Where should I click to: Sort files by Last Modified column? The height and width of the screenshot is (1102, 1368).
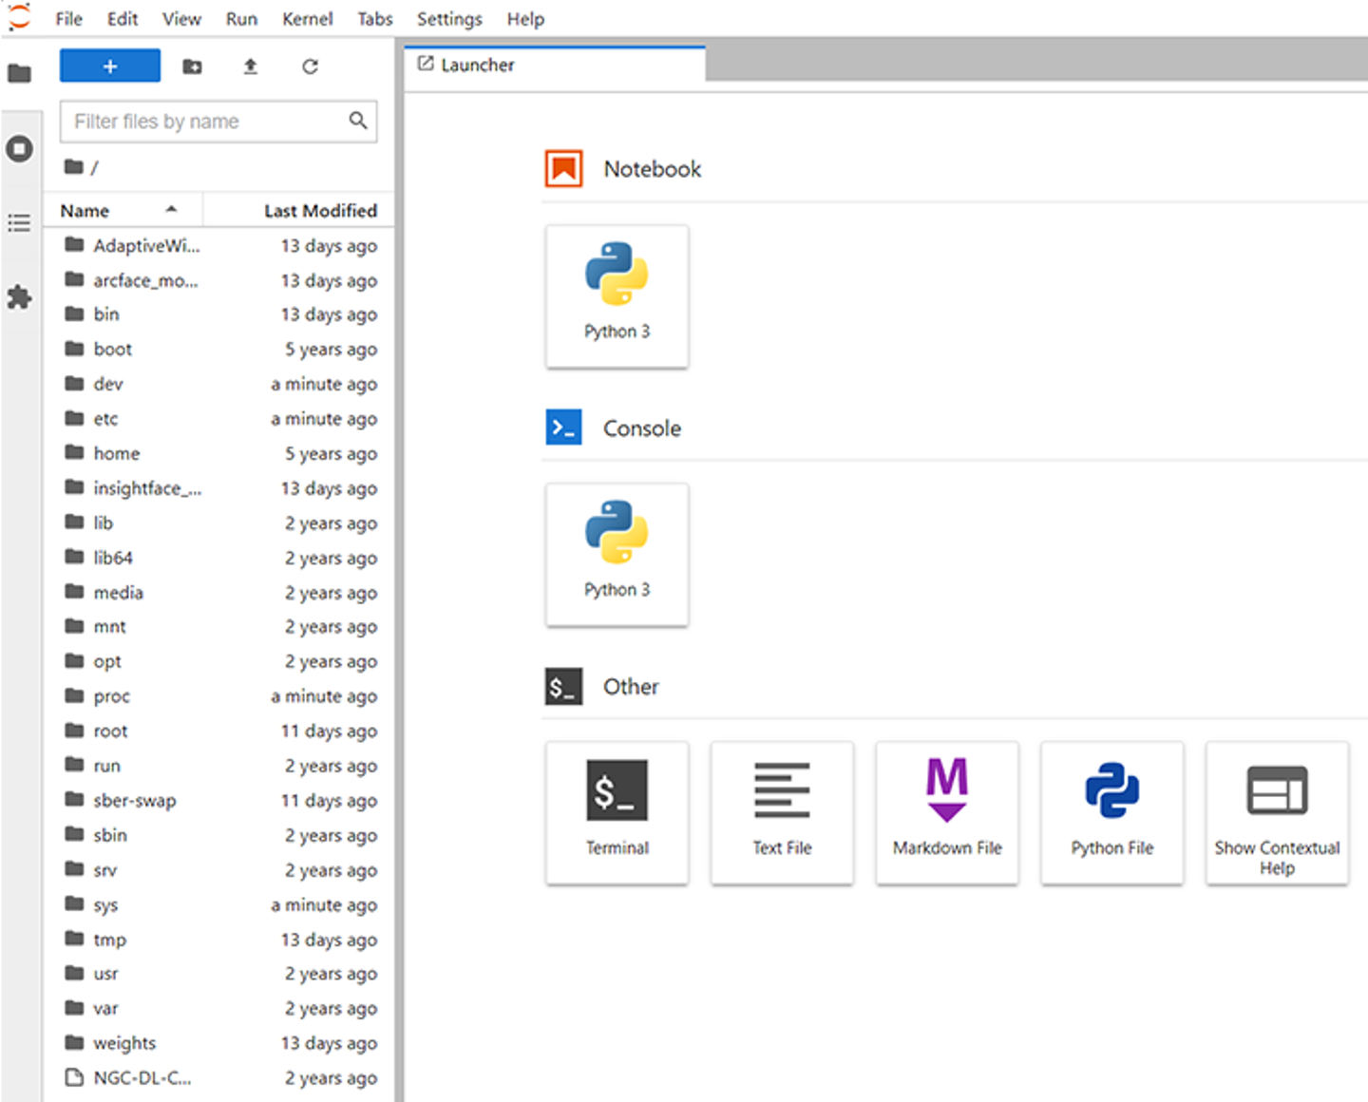pos(319,211)
